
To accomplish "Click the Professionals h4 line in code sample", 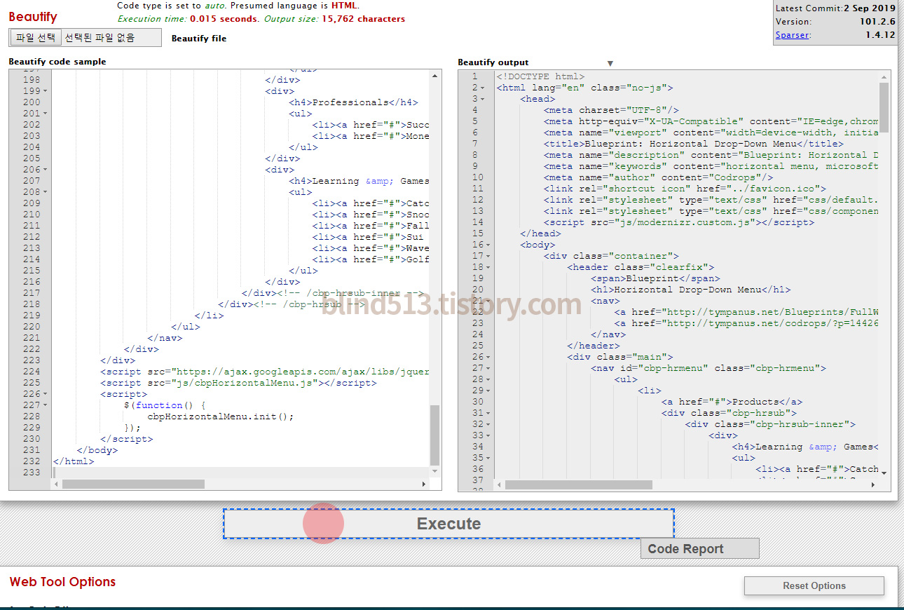I will click(x=353, y=102).
